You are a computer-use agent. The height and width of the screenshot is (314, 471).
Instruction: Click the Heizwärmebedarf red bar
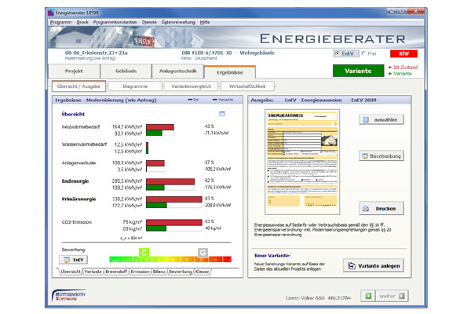(160, 127)
